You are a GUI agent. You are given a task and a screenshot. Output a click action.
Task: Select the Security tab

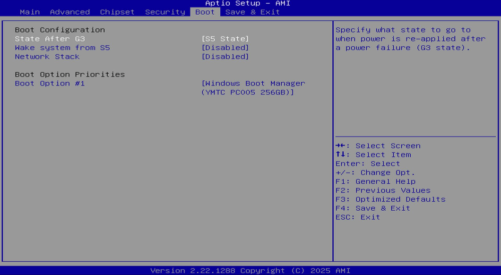pos(165,12)
